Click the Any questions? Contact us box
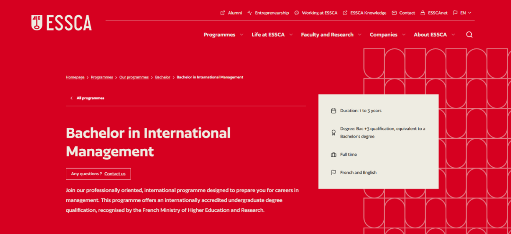This screenshot has width=511, height=234. point(98,174)
